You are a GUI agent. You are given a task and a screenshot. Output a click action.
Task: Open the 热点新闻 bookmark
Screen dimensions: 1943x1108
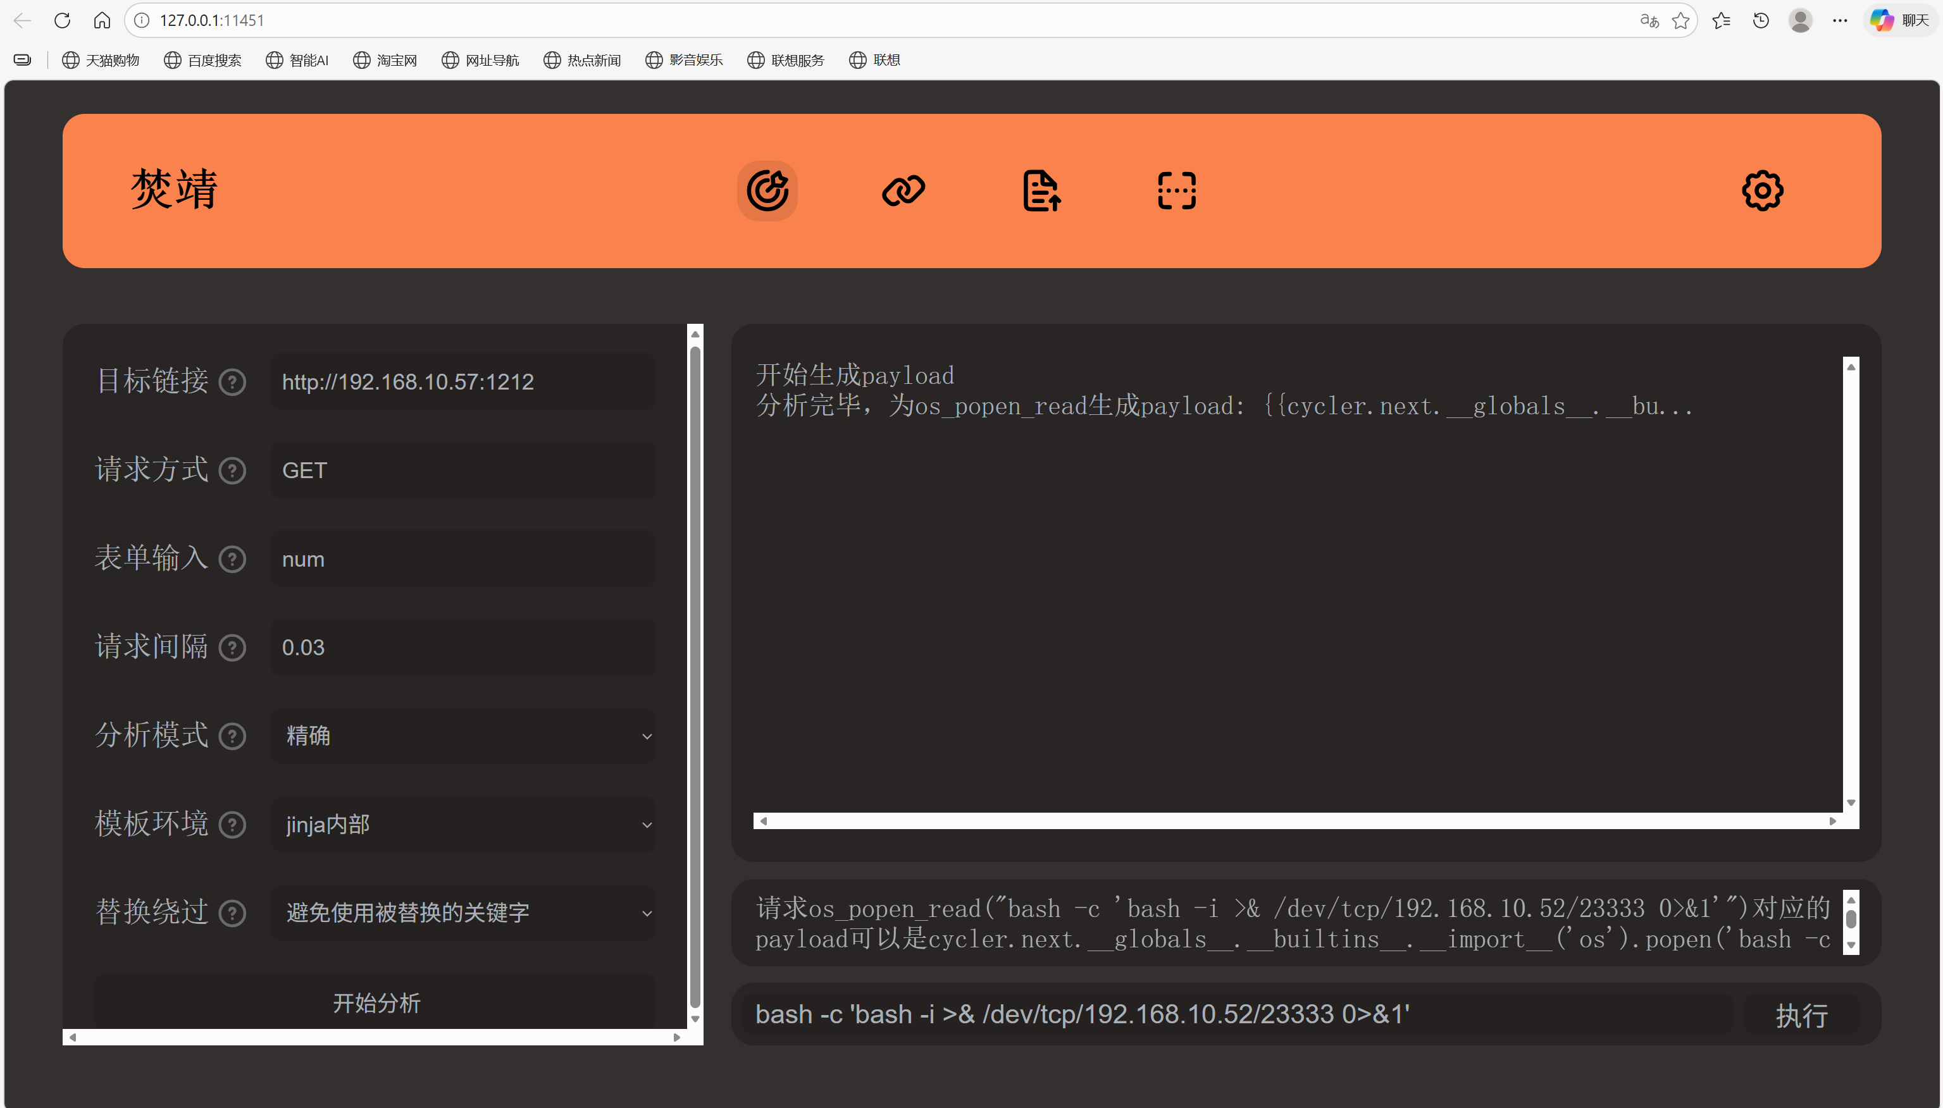[x=582, y=60]
